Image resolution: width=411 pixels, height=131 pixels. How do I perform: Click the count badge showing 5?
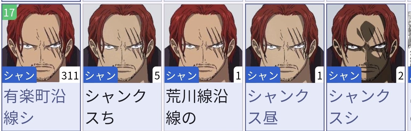coord(157,76)
